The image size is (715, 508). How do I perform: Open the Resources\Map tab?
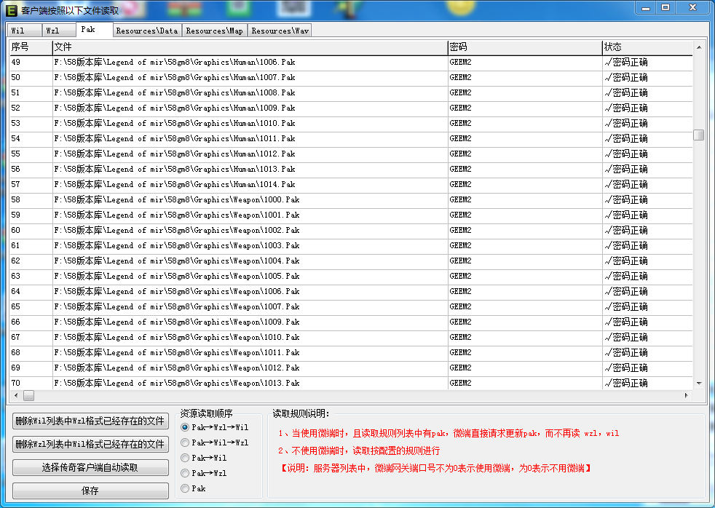click(x=214, y=31)
